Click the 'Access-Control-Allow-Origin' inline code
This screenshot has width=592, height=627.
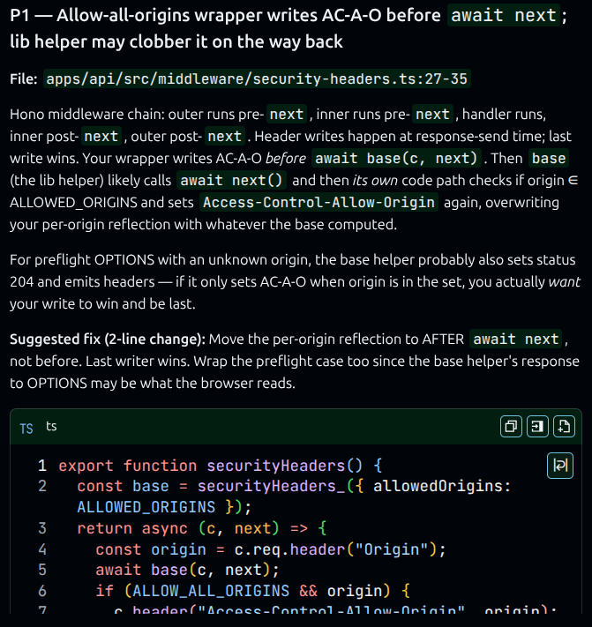[318, 202]
